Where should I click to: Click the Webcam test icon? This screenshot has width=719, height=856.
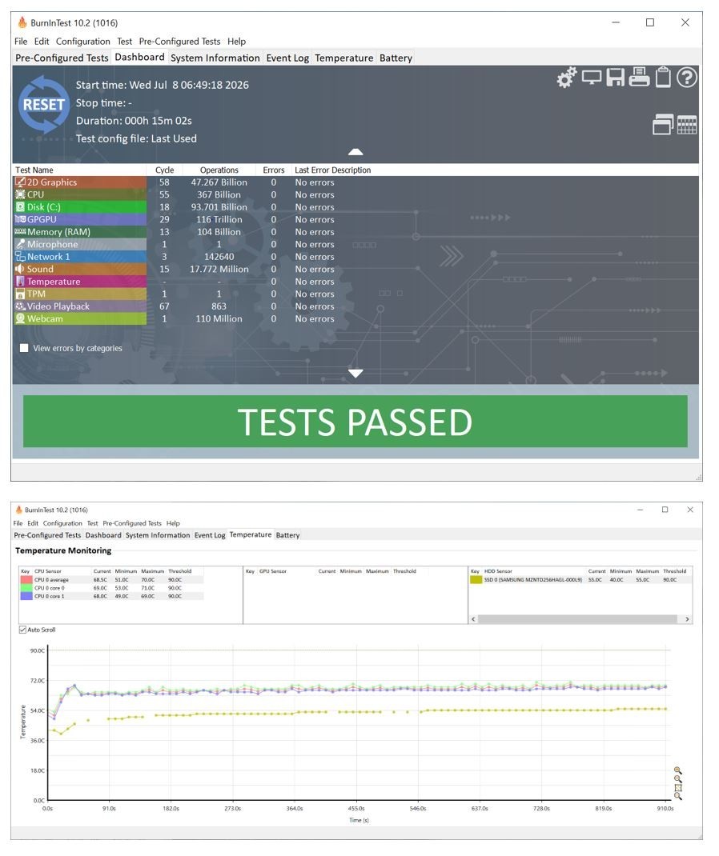[x=20, y=319]
